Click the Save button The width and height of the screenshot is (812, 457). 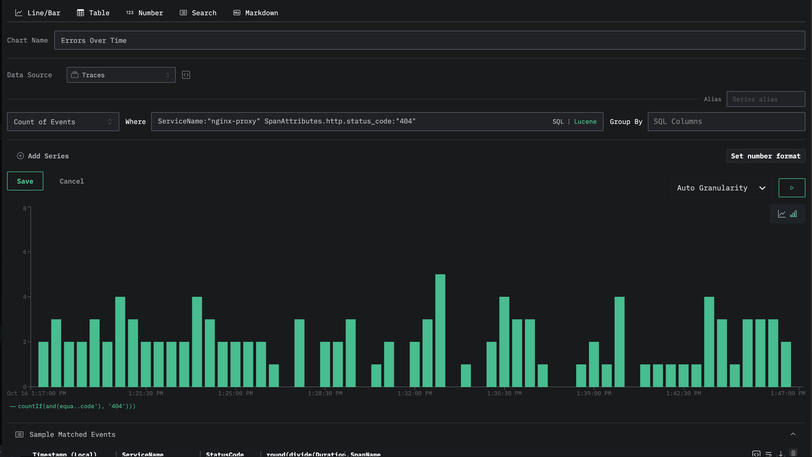tap(25, 181)
